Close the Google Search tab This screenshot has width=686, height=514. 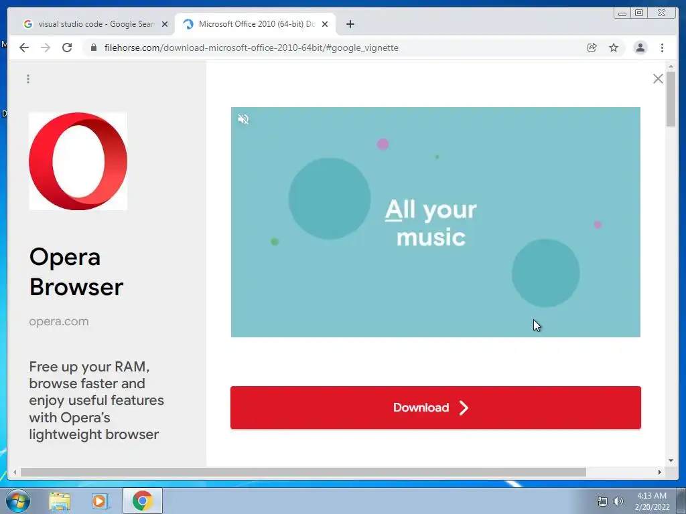(165, 24)
